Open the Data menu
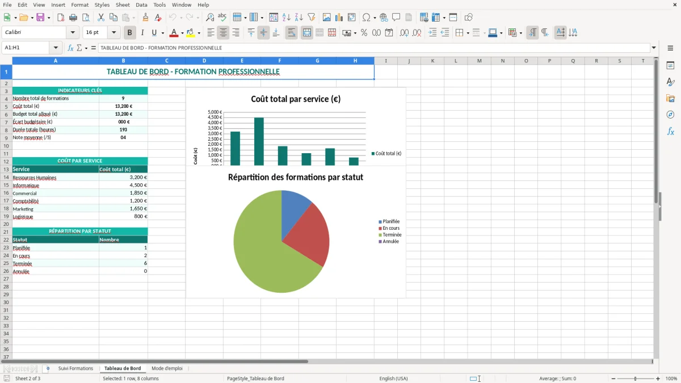Image resolution: width=681 pixels, height=383 pixels. pos(141,5)
